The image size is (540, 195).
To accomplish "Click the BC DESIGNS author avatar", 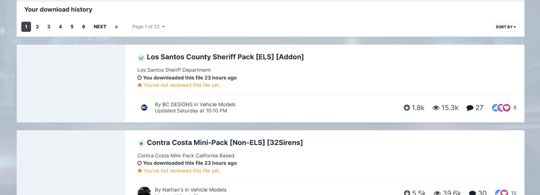I will tap(144, 107).
